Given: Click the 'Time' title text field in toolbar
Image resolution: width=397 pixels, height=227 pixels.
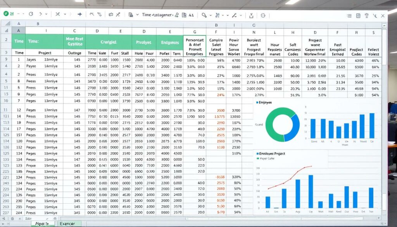Looking at the screenshot, I should point(157,15).
